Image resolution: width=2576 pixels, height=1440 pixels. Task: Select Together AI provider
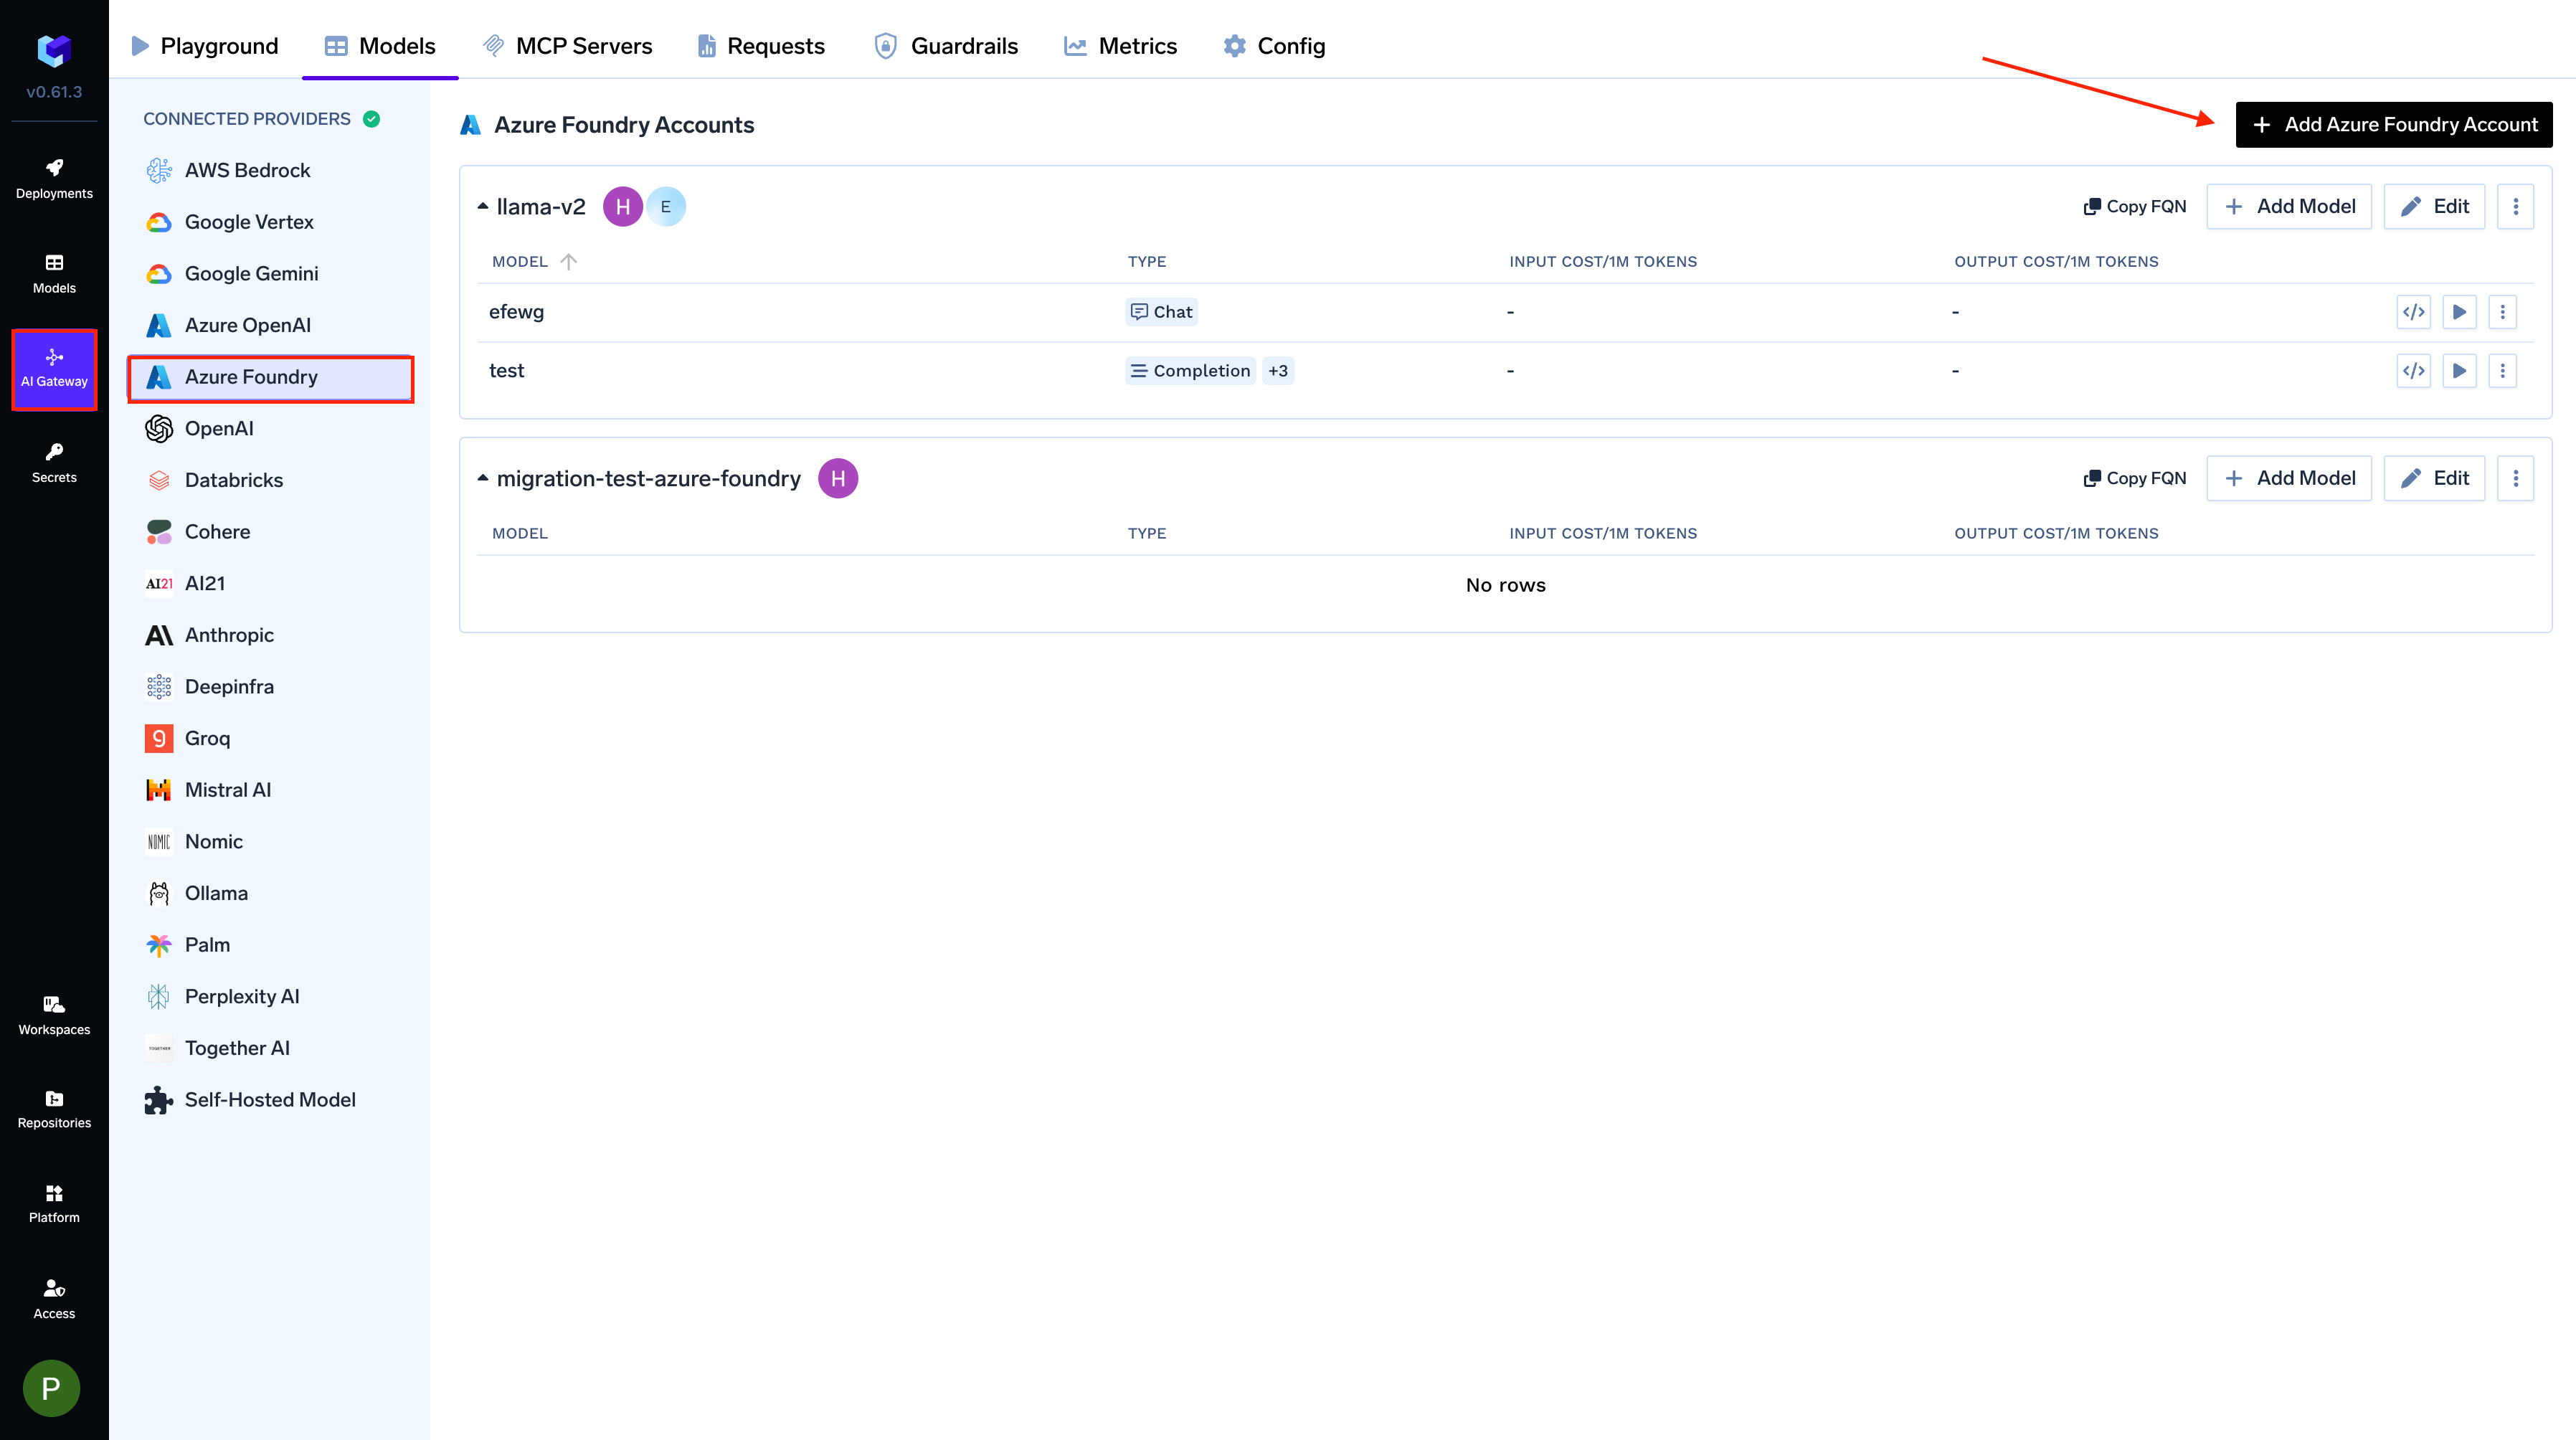270,1049
